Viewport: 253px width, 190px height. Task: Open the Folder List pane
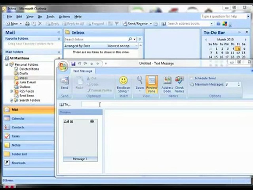coord(29,154)
